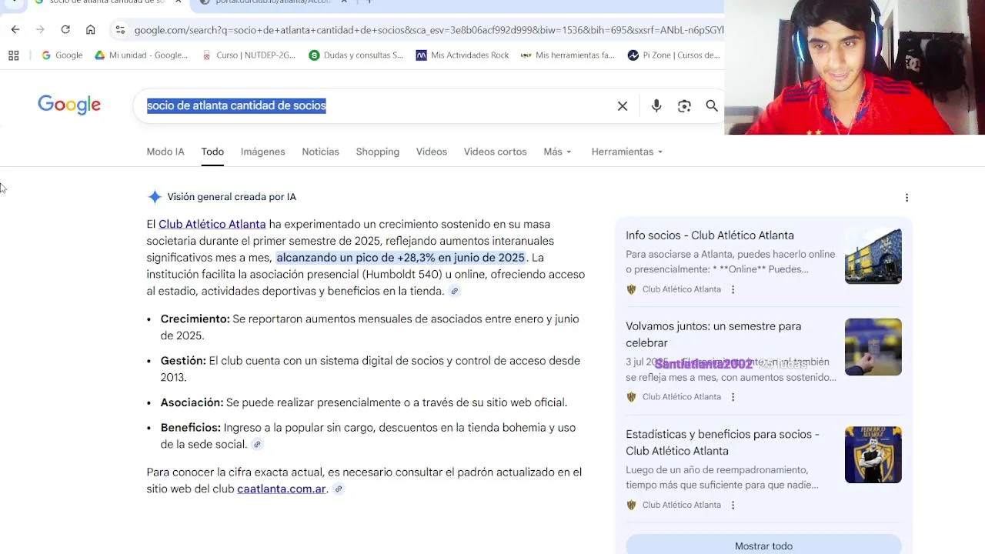Switch to Noticias tab
985x554 pixels.
click(320, 152)
